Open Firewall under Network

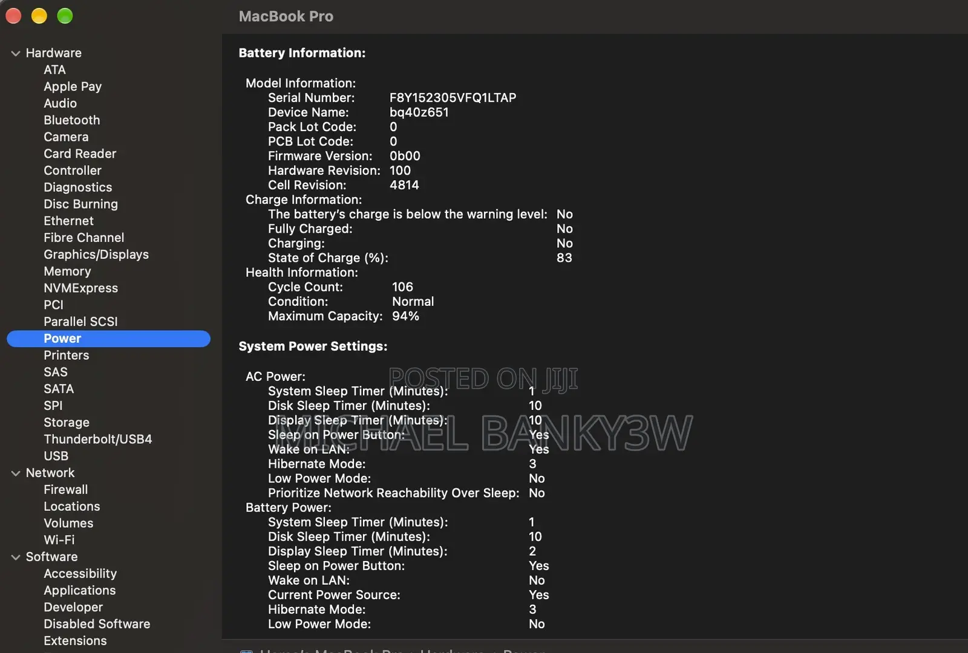pyautogui.click(x=66, y=490)
